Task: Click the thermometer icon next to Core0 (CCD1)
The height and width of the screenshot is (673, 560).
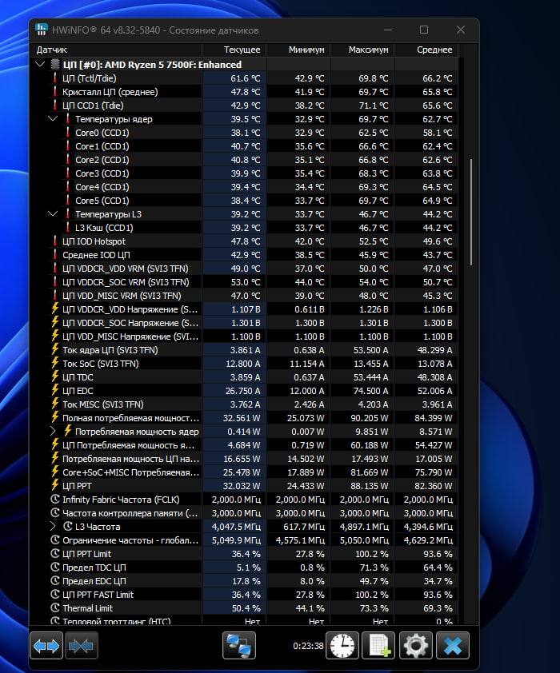Action: [68, 133]
